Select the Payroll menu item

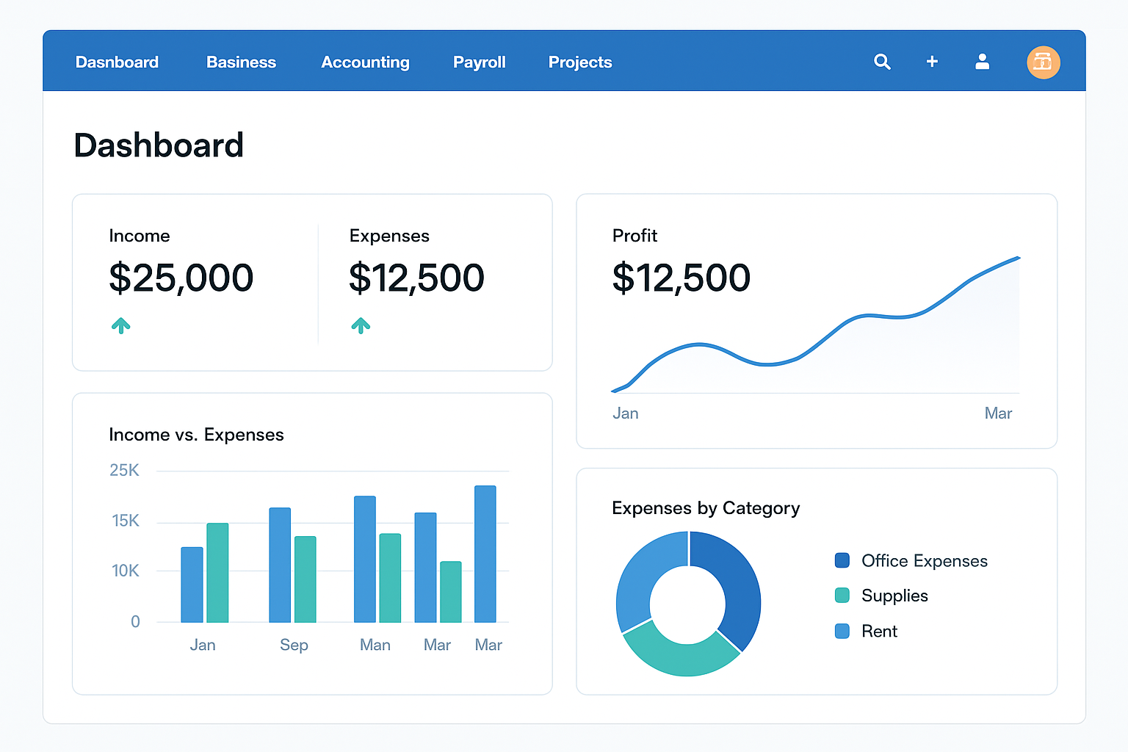[479, 62]
